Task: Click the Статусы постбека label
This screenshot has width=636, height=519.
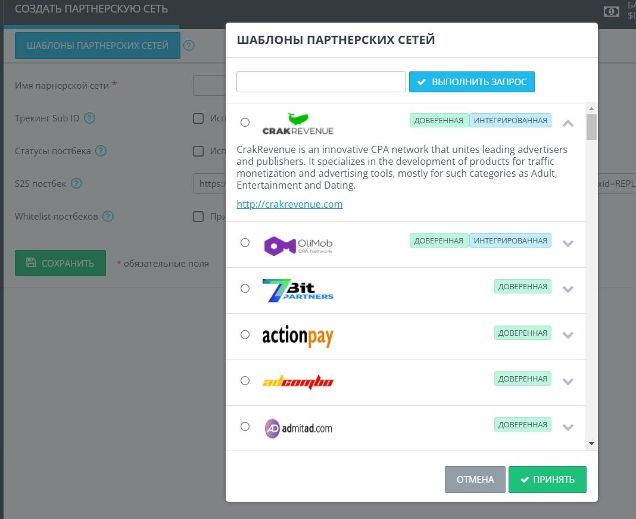Action: (53, 151)
